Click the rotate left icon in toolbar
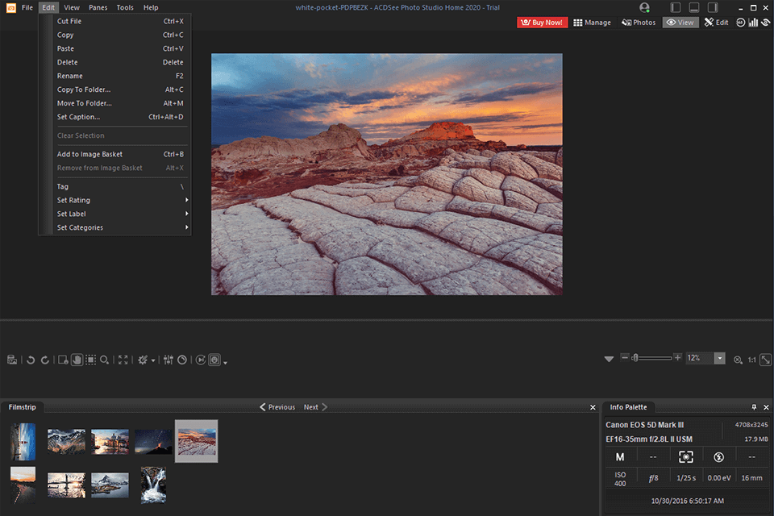The height and width of the screenshot is (516, 774). pyautogui.click(x=31, y=360)
